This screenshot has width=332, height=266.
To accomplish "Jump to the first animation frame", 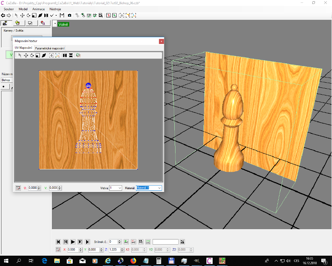I will click(x=58, y=241).
